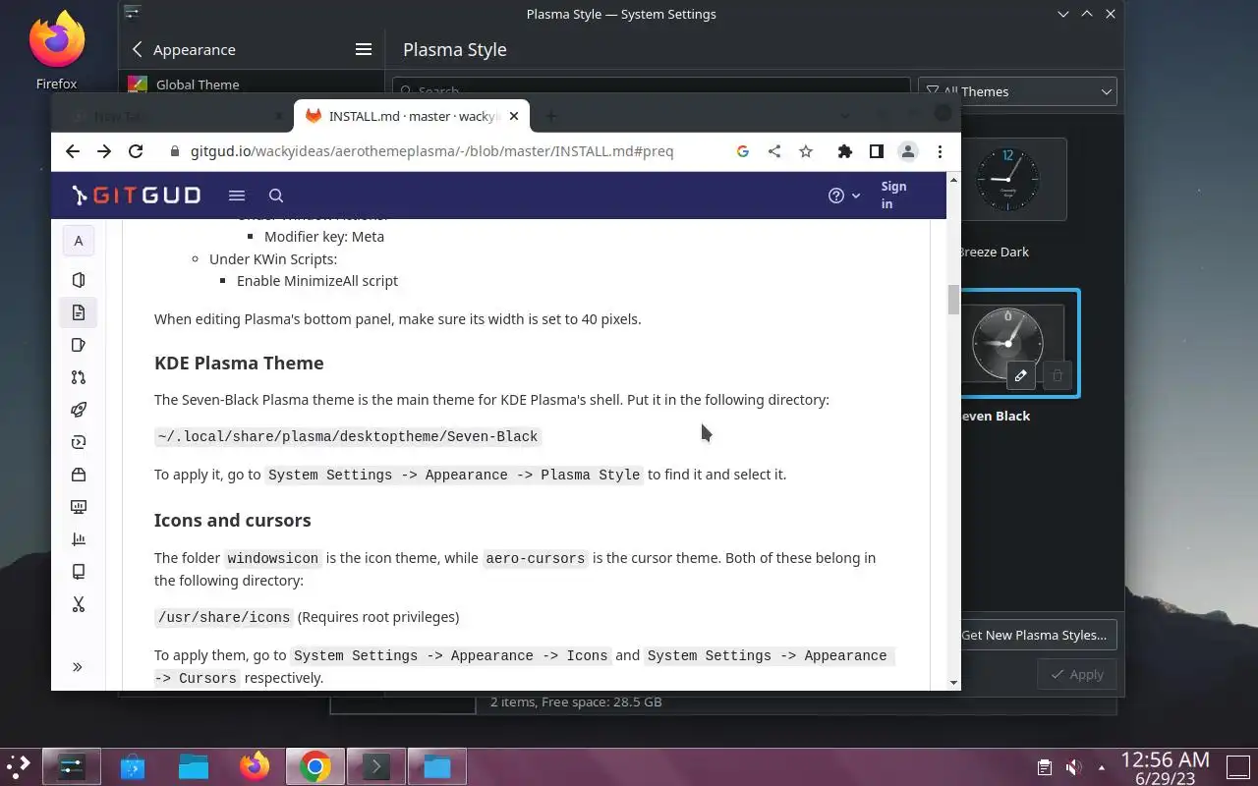Open Packages and registries icon
1258x786 pixels.
tap(79, 475)
